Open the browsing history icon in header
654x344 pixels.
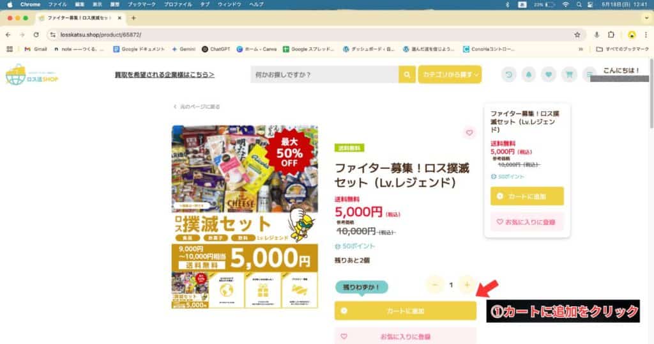[508, 75]
